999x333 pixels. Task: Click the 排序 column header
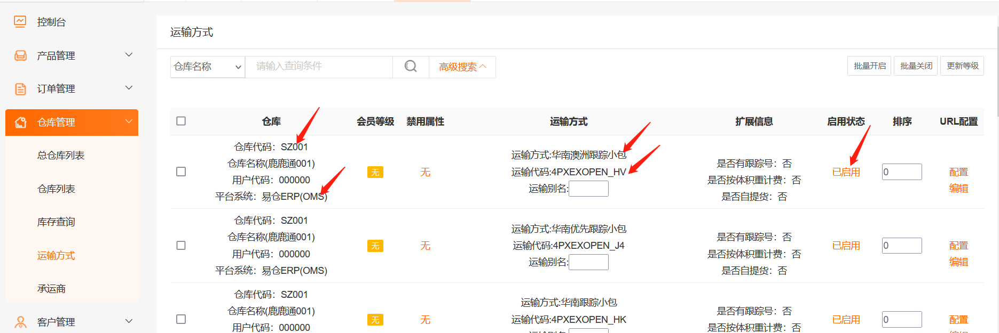tap(902, 121)
